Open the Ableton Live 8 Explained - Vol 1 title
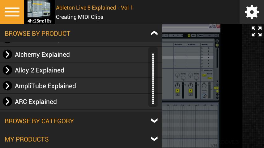The image size is (264, 148). click(x=94, y=8)
